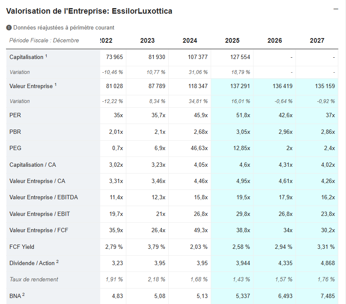Click the Valeur Entreprise / EBITDA row label
The image size is (346, 304).
tap(44, 198)
